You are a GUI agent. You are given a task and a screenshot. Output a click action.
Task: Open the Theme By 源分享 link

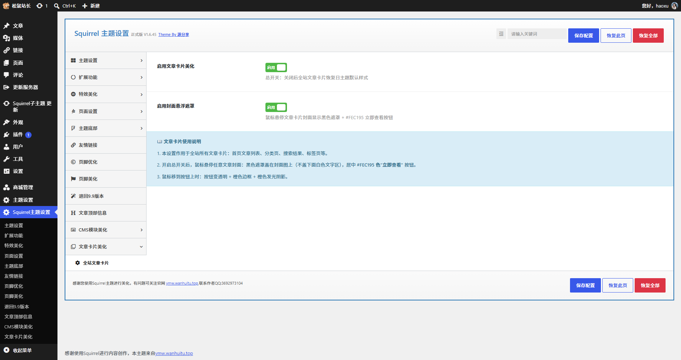(x=173, y=35)
